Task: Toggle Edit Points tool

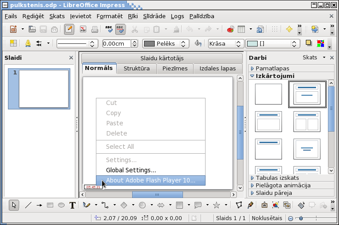Action: [x=239, y=205]
